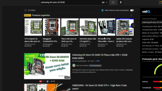This screenshot has height=91, width=162.
Task: Click the Facebook shares icon under thumbnail
Action: 47,81
